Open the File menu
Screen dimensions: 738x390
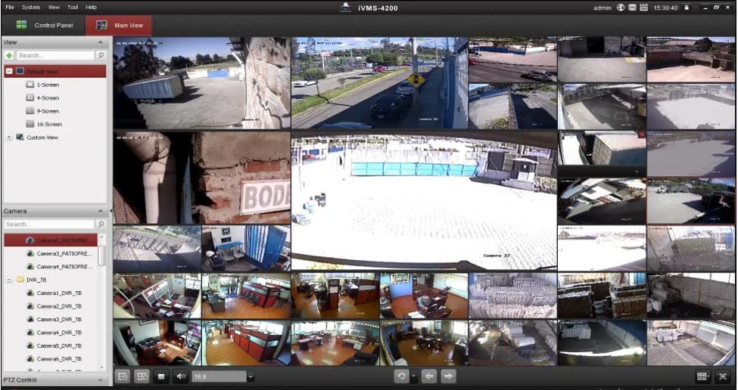point(9,7)
